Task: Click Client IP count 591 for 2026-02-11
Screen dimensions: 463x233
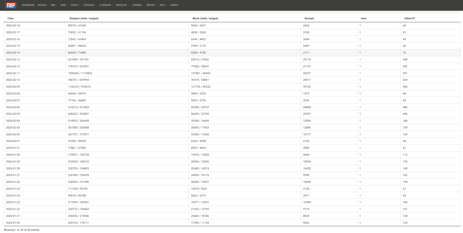Action: coord(405,73)
